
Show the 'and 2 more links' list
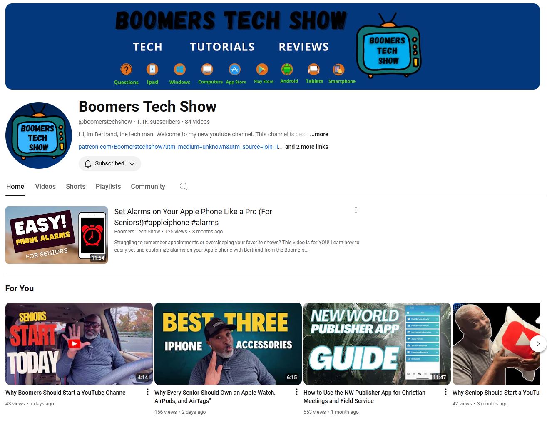[x=306, y=147]
